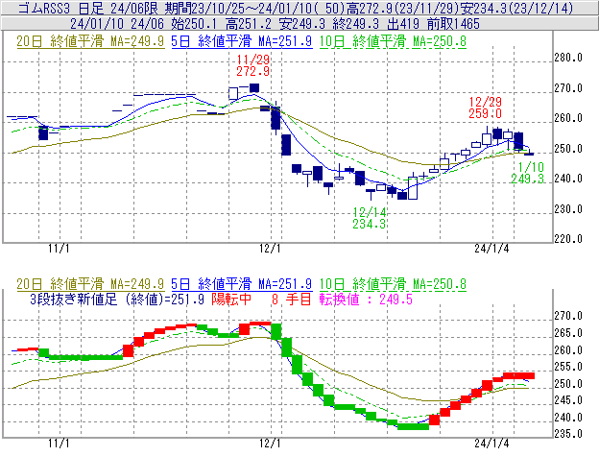The height and width of the screenshot is (456, 599).
Task: Click the upper chart's 10日 終値平滑 MA=250.8 legend
Action: click(x=393, y=41)
